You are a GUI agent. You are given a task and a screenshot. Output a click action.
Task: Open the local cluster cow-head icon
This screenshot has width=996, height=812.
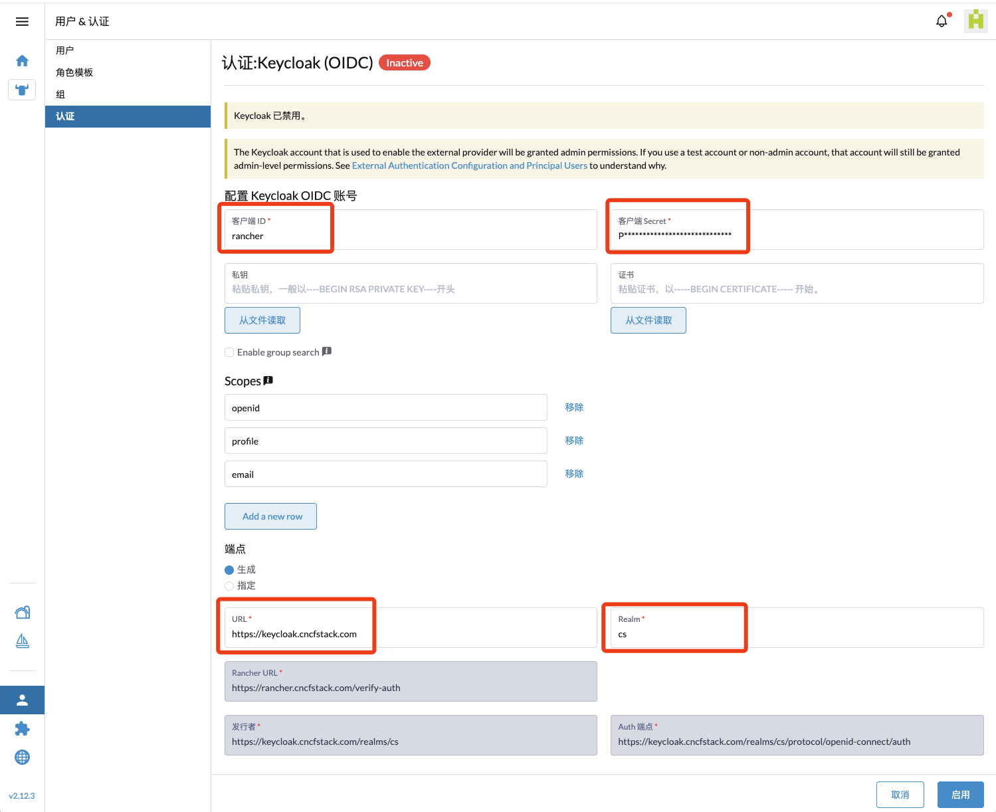(22, 90)
